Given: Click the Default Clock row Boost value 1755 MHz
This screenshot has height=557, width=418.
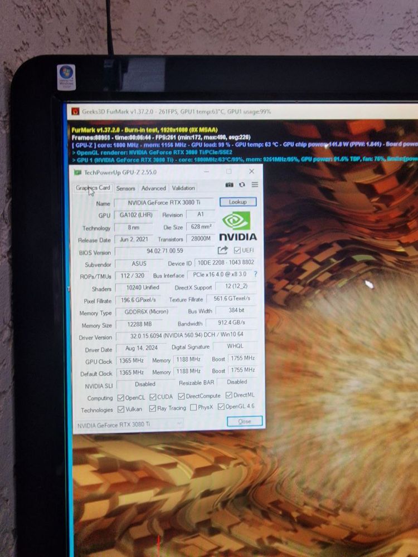Looking at the screenshot, I should [x=242, y=370].
